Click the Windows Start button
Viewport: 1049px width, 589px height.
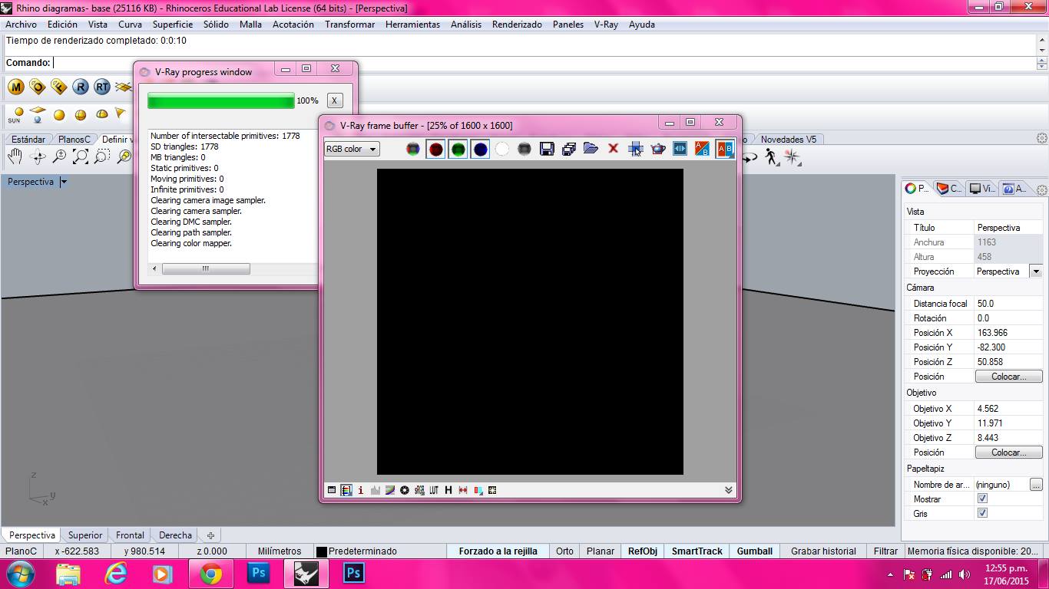[x=19, y=573]
